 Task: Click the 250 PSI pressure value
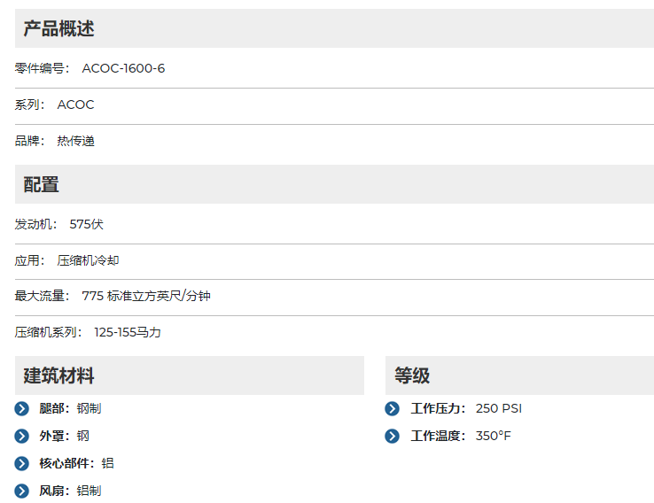tap(499, 408)
